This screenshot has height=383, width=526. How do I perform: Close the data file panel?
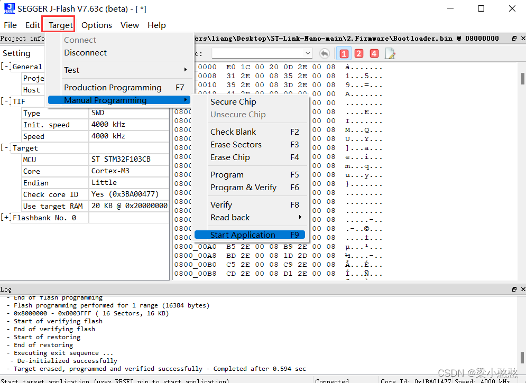coord(523,39)
